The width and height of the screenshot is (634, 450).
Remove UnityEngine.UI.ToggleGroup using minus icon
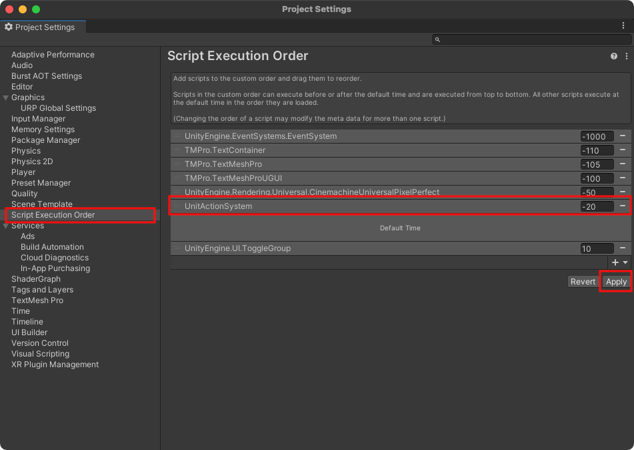pos(623,248)
